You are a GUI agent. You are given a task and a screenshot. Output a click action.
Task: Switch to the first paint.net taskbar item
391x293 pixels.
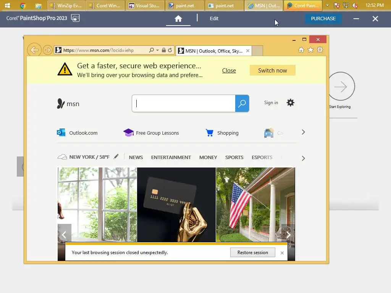click(185, 5)
